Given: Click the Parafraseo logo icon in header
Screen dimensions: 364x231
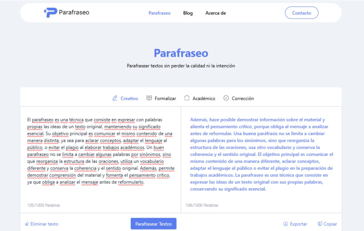Looking at the screenshot, I should pyautogui.click(x=50, y=13).
